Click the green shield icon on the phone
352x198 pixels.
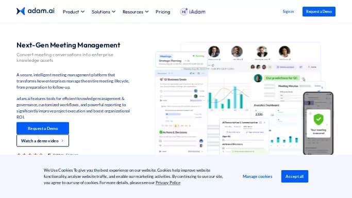click(319, 119)
